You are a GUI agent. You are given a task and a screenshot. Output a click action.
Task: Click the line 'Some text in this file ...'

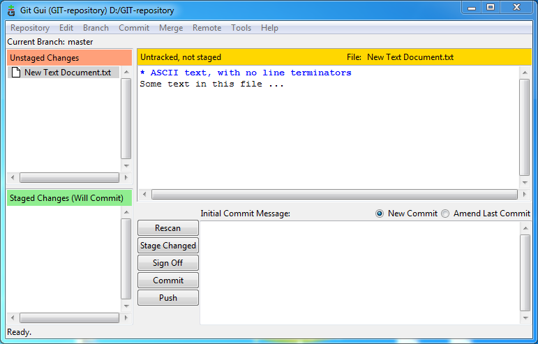(211, 84)
